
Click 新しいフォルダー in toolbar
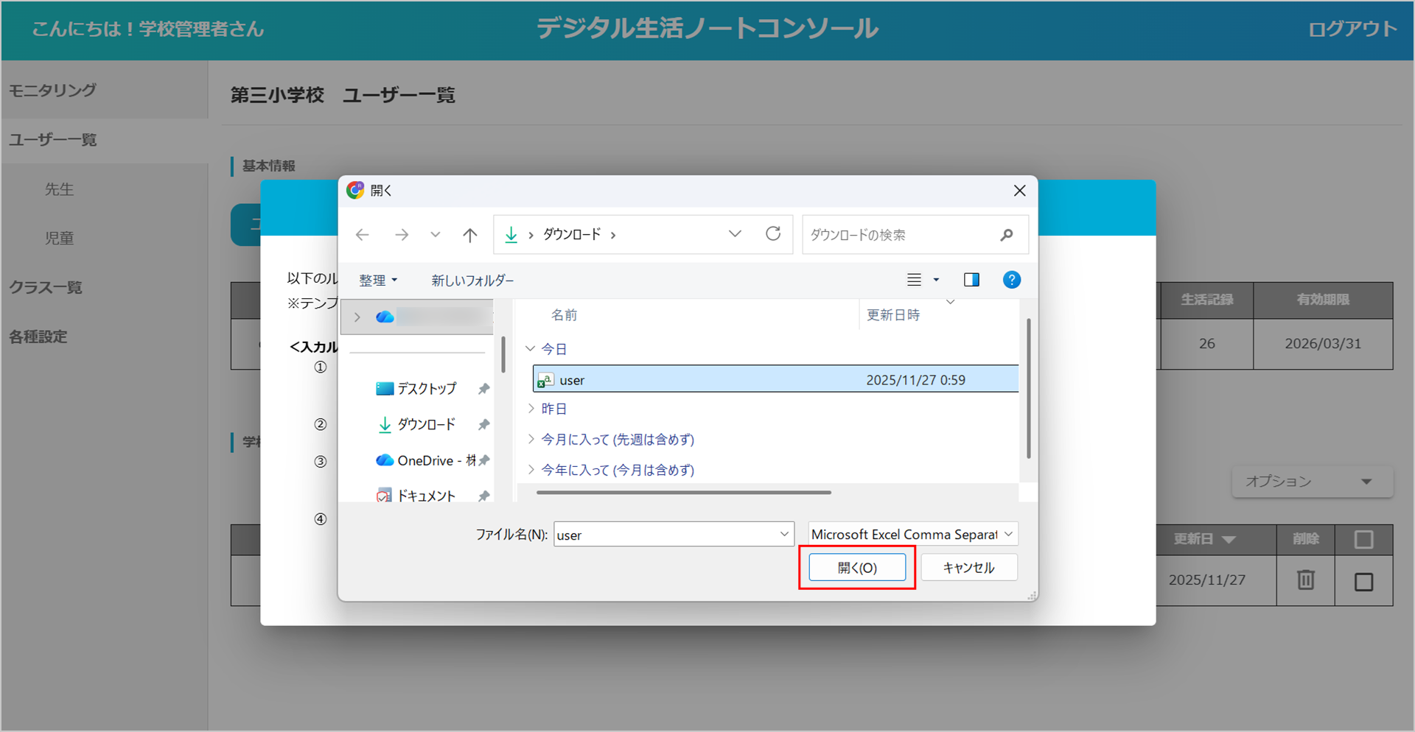coord(472,281)
